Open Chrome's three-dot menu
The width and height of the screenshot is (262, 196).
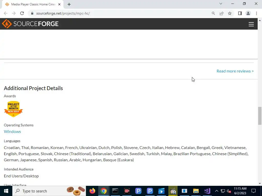[256, 13]
